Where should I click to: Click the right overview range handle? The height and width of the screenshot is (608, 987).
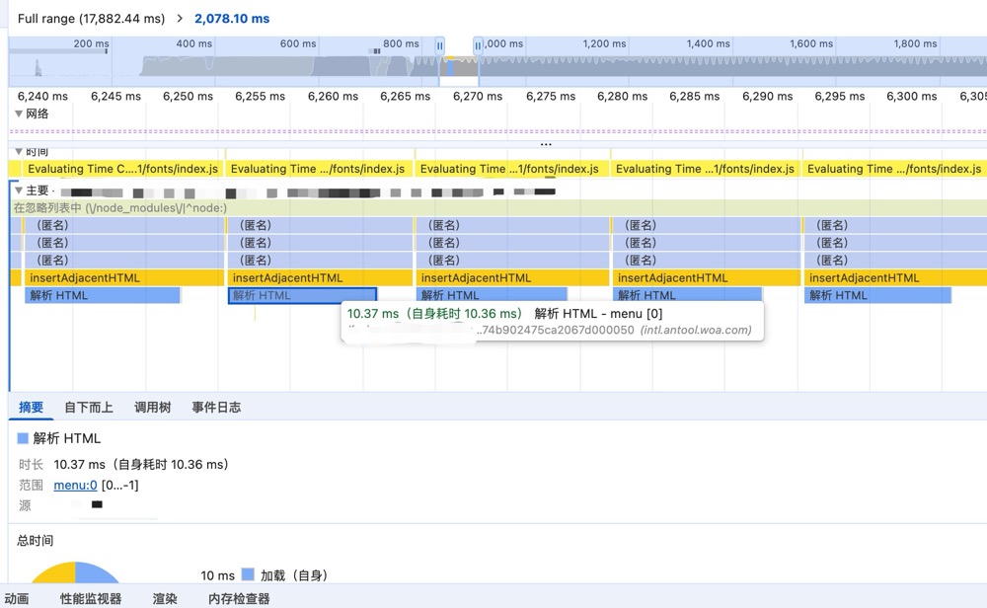pyautogui.click(x=478, y=45)
